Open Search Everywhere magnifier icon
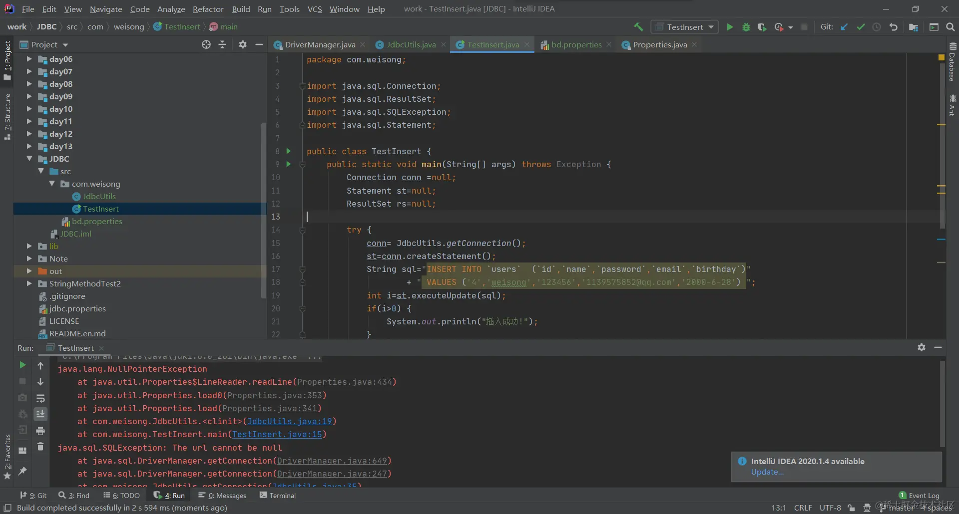Viewport: 959px width, 514px height. [x=951, y=27]
